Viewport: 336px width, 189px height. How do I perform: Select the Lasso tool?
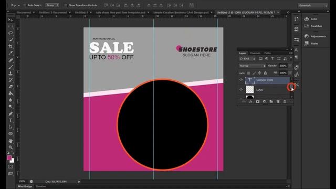[10, 33]
